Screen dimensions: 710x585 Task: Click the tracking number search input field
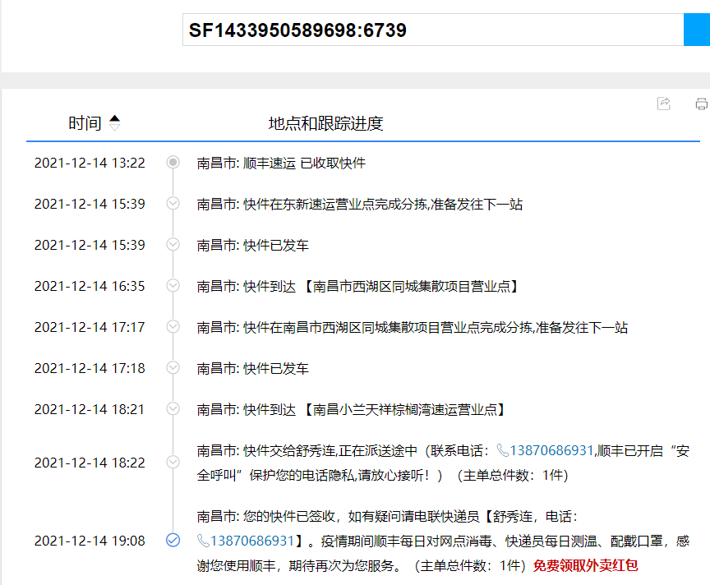pyautogui.click(x=433, y=30)
